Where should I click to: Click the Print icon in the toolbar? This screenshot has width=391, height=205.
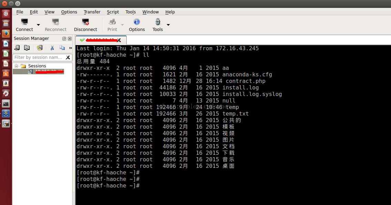click(112, 22)
